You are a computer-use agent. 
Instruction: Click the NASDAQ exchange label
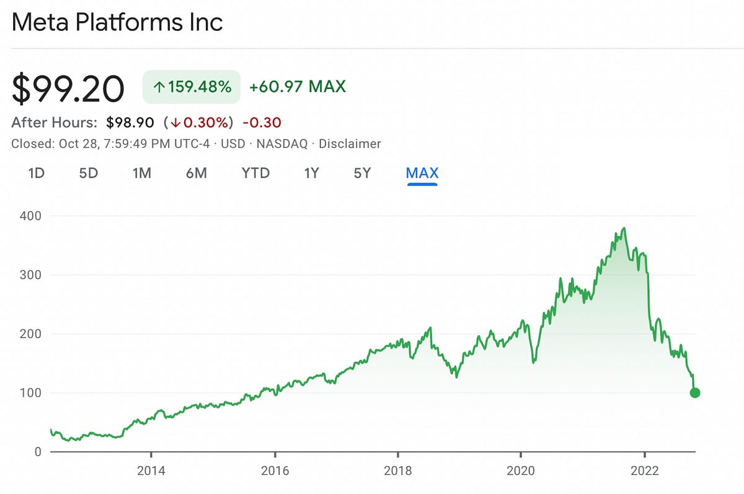285,144
